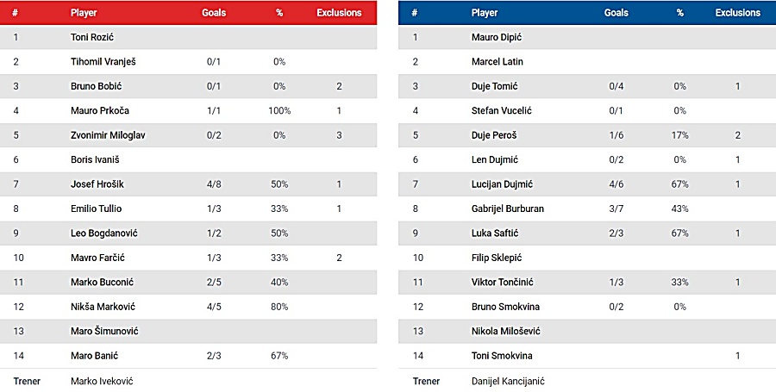Click trainer name Danijel Kancijanić
The image size is (776, 392).
pyautogui.click(x=508, y=381)
